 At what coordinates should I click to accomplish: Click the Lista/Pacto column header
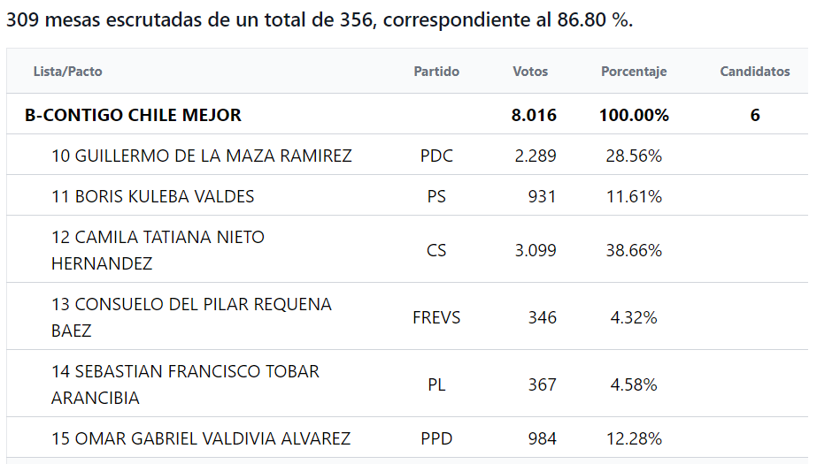click(x=67, y=72)
